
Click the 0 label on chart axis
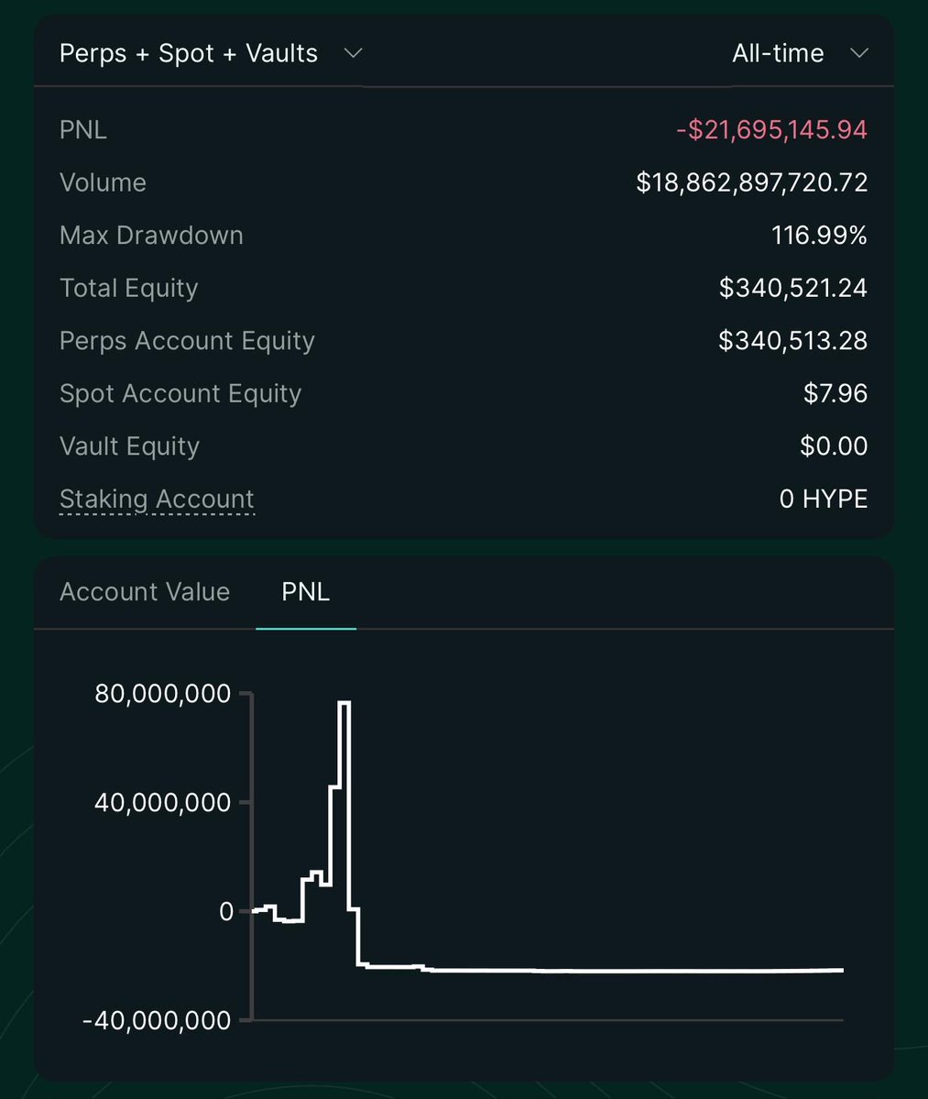(225, 911)
